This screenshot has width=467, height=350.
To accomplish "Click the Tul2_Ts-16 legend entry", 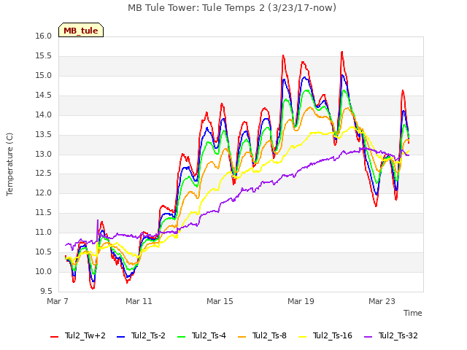I will click(325, 335).
